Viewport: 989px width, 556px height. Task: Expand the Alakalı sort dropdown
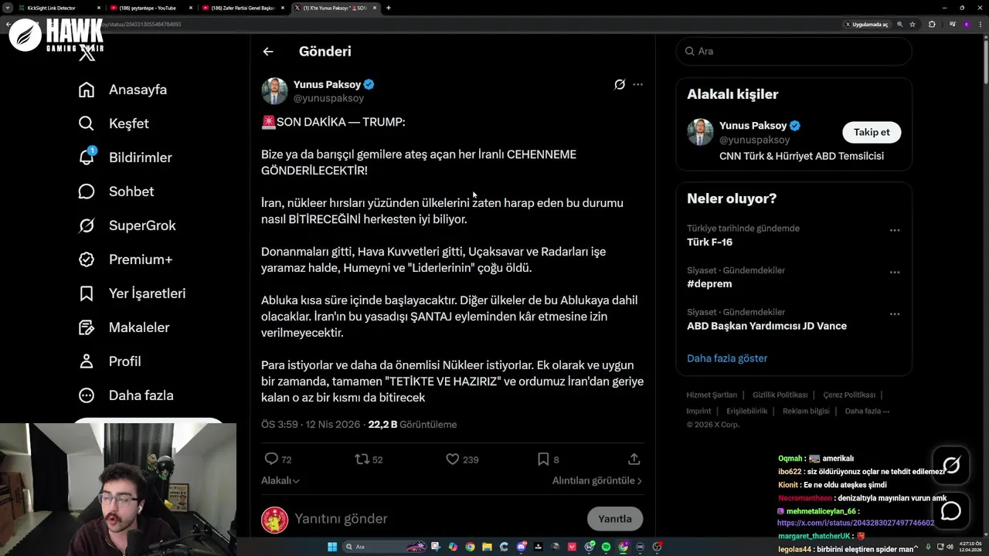coord(280,480)
